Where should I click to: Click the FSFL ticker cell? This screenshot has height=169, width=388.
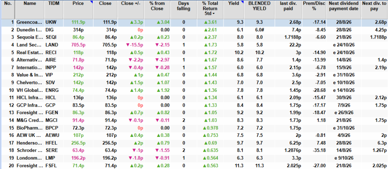tap(51, 166)
